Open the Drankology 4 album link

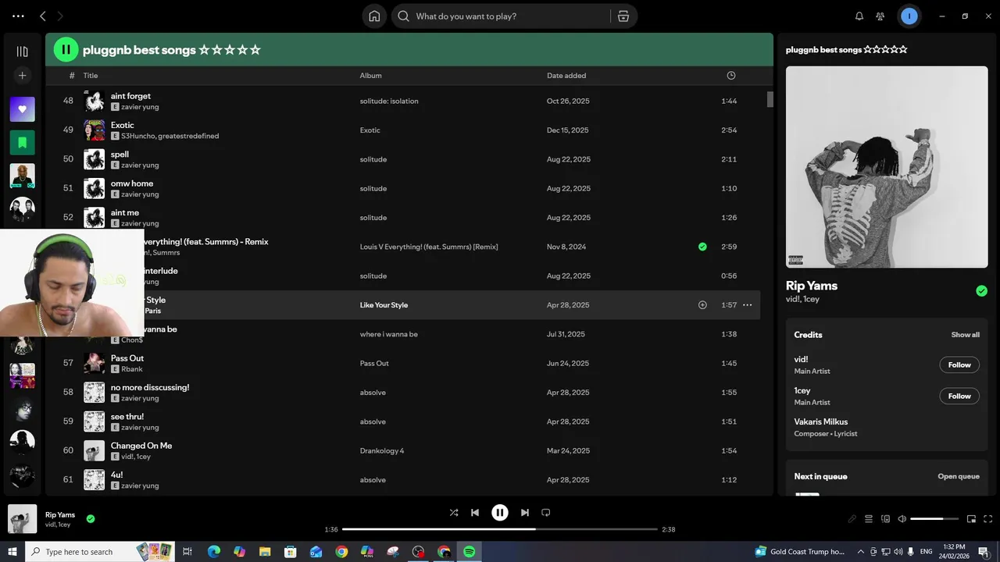pos(382,451)
